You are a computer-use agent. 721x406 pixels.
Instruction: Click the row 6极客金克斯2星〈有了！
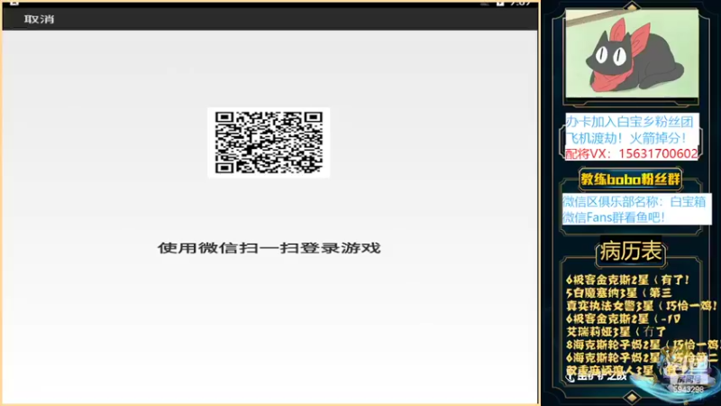(627, 280)
